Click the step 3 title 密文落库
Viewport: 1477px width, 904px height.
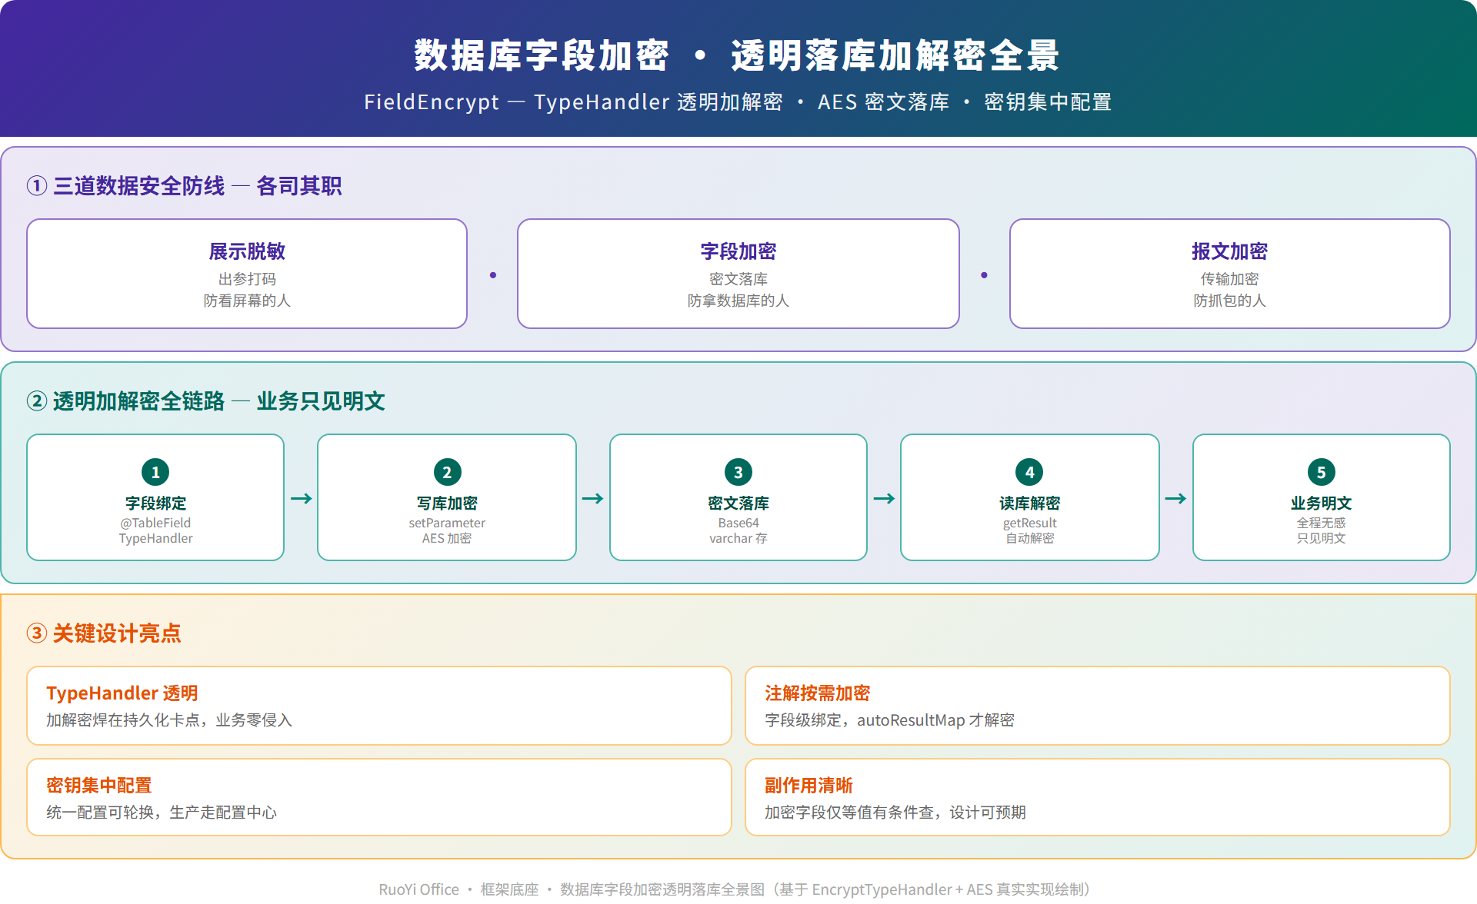(x=738, y=504)
